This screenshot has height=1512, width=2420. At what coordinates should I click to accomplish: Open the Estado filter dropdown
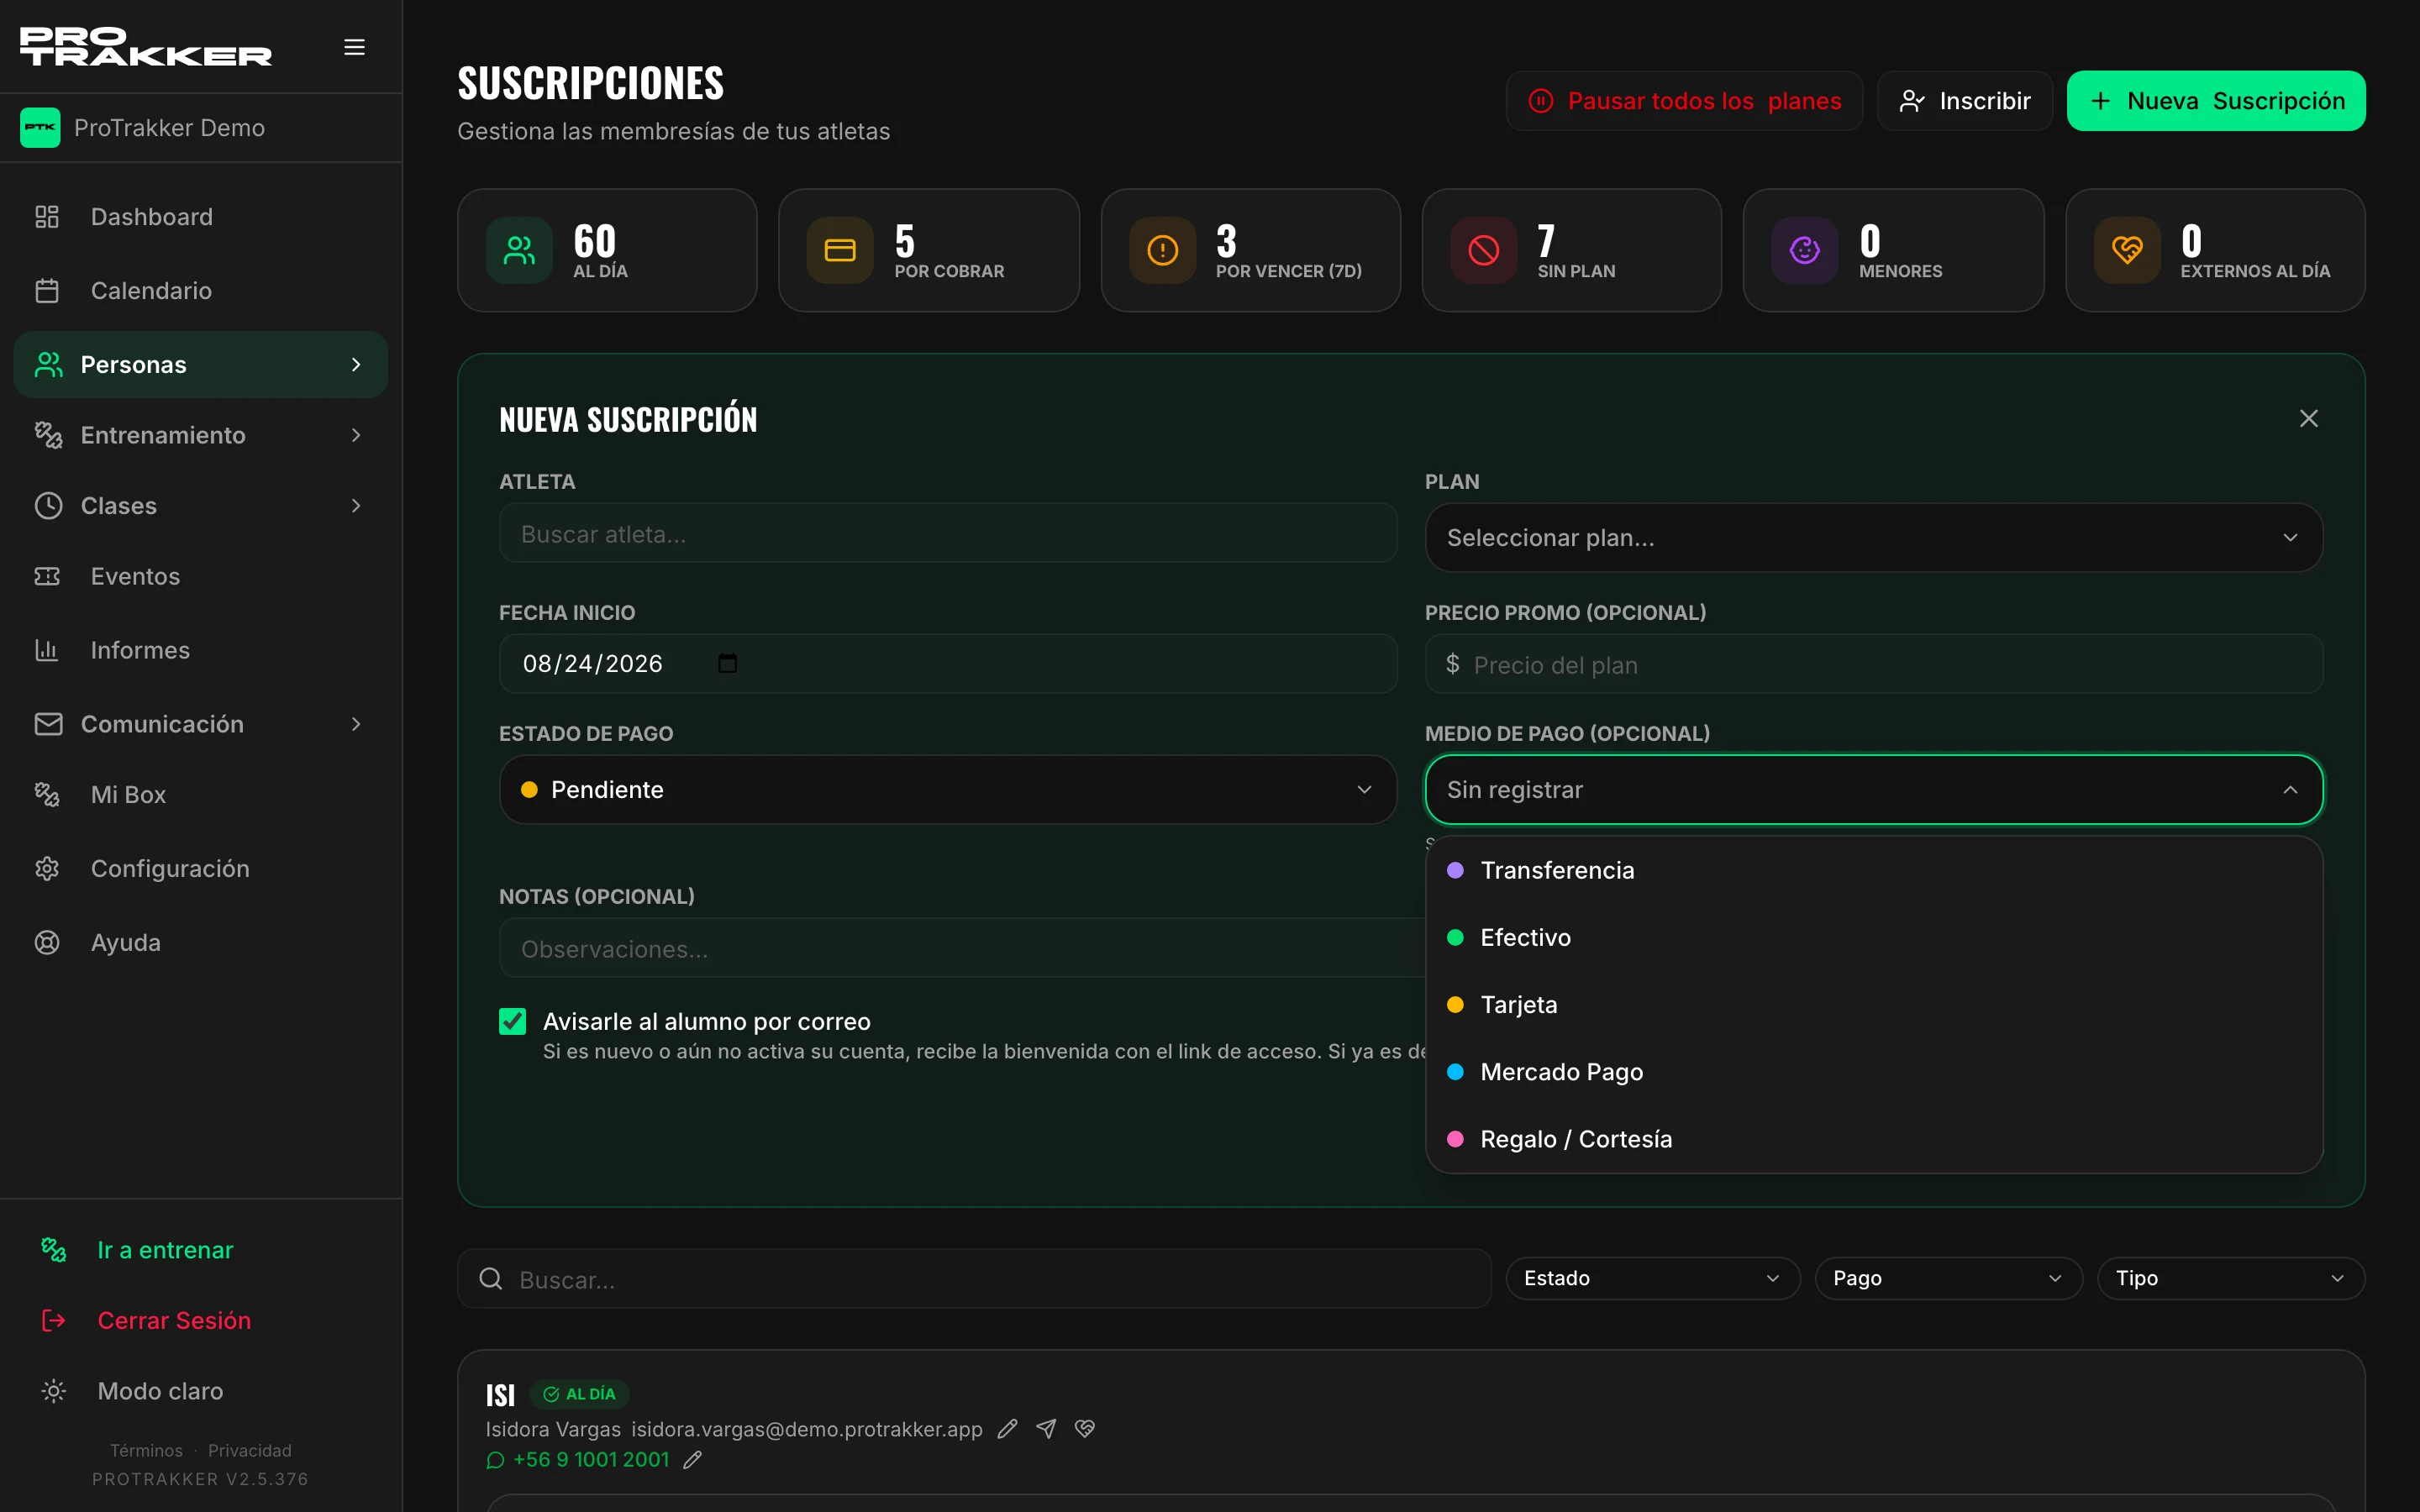(1652, 1278)
